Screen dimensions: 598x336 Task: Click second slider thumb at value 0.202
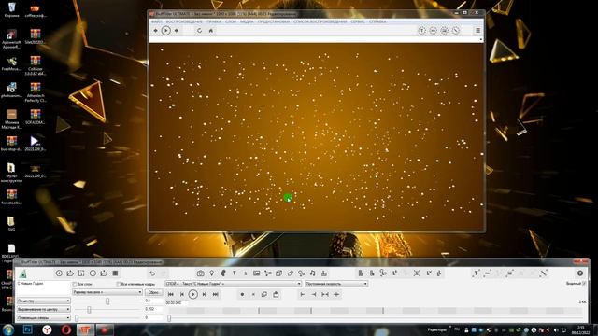pyautogui.click(x=89, y=309)
